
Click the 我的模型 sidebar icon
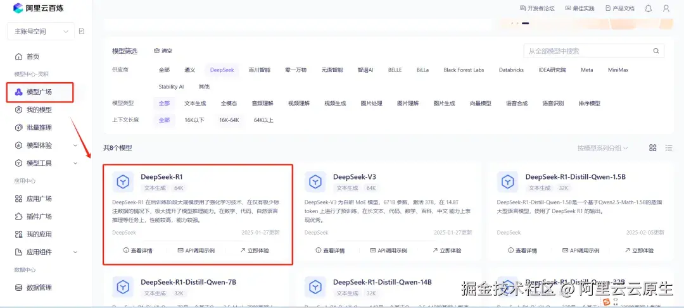pos(18,110)
